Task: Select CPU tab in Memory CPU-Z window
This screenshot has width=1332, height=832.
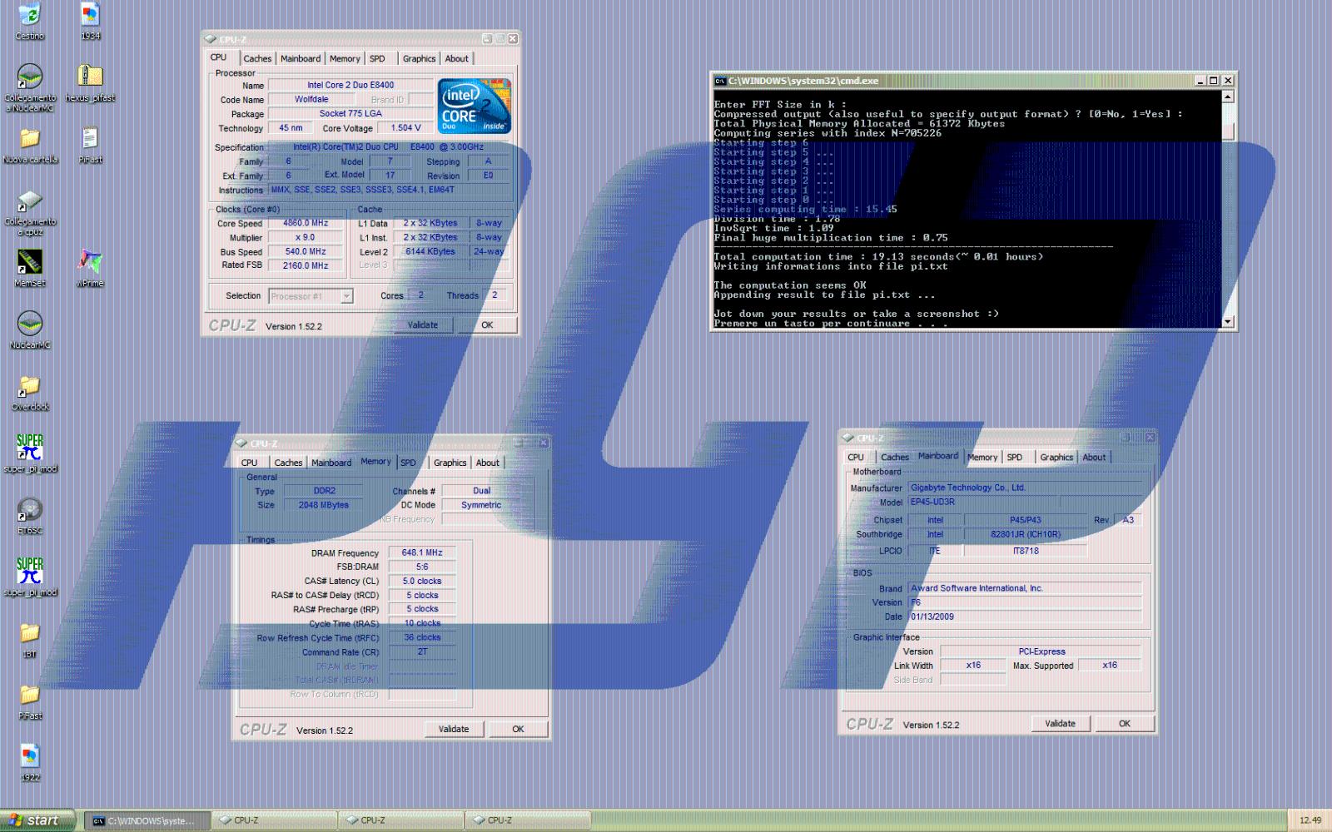Action: (250, 463)
